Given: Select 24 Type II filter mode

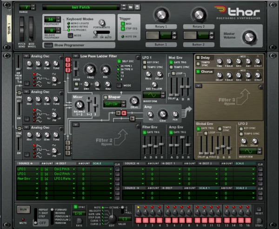Looking at the screenshot, I should [118, 69].
